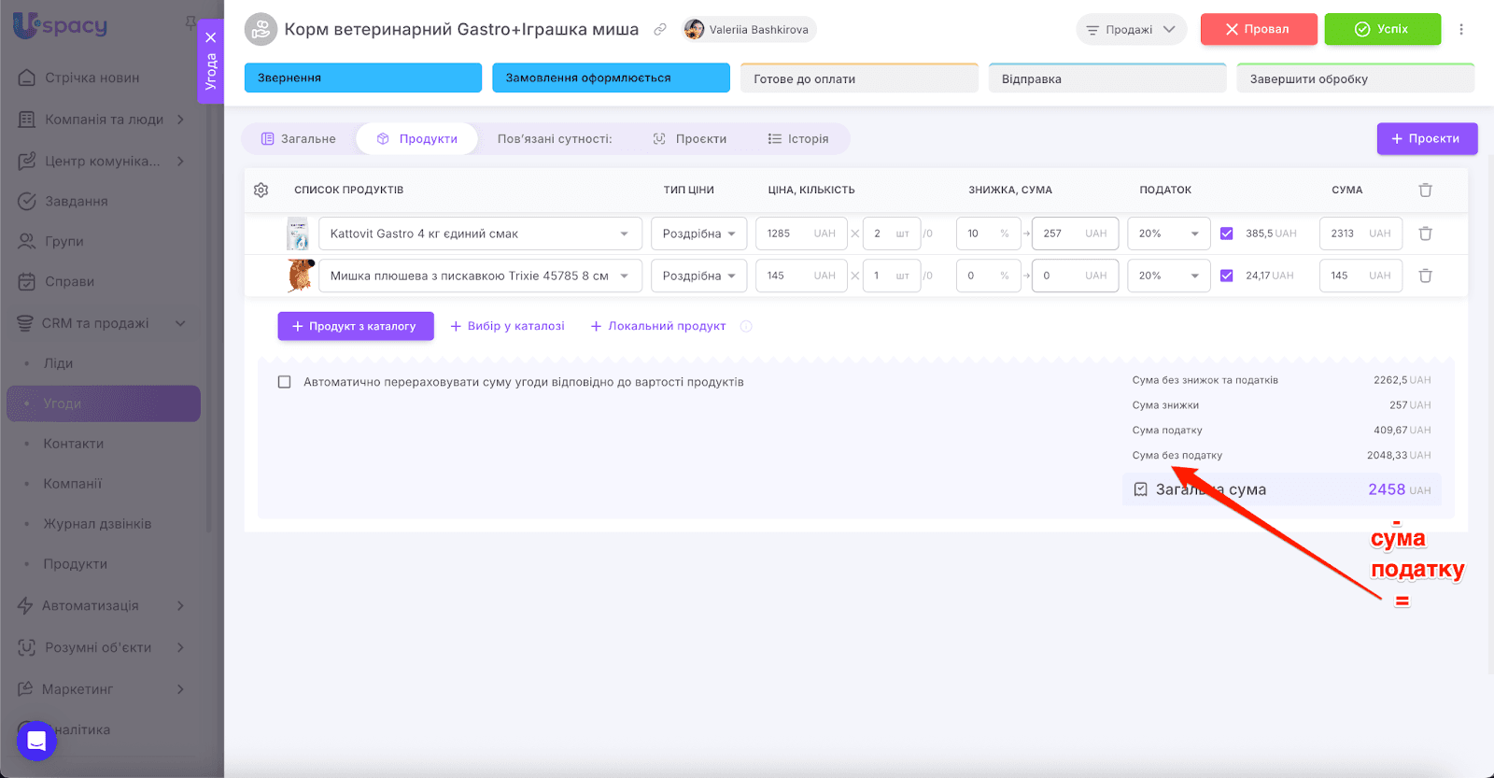Select the Готове до оплати stage
This screenshot has width=1494, height=778.
coord(859,78)
